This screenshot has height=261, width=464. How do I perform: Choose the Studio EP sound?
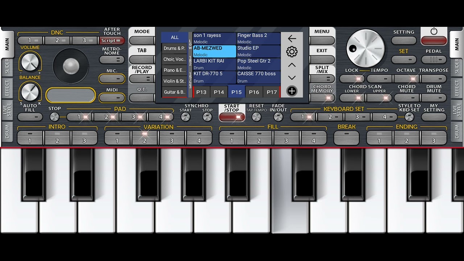point(258,51)
